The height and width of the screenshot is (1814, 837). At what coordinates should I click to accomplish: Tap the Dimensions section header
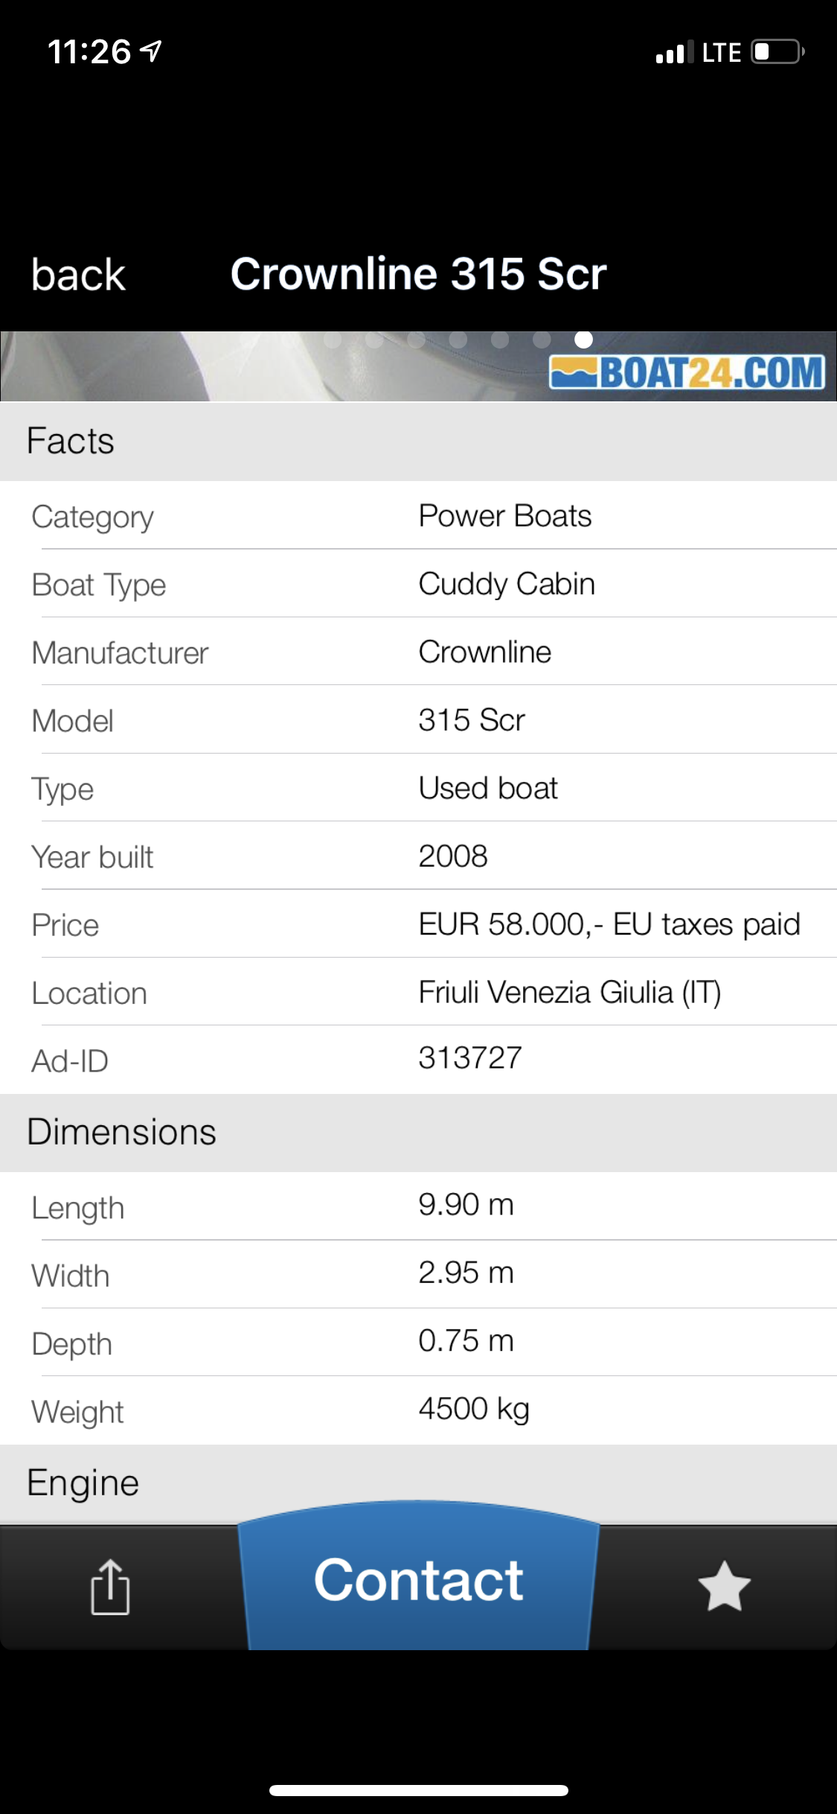[x=121, y=1132]
